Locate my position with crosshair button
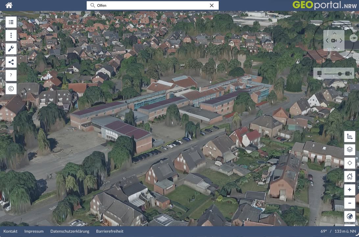The image size is (359, 237). pyautogui.click(x=349, y=163)
